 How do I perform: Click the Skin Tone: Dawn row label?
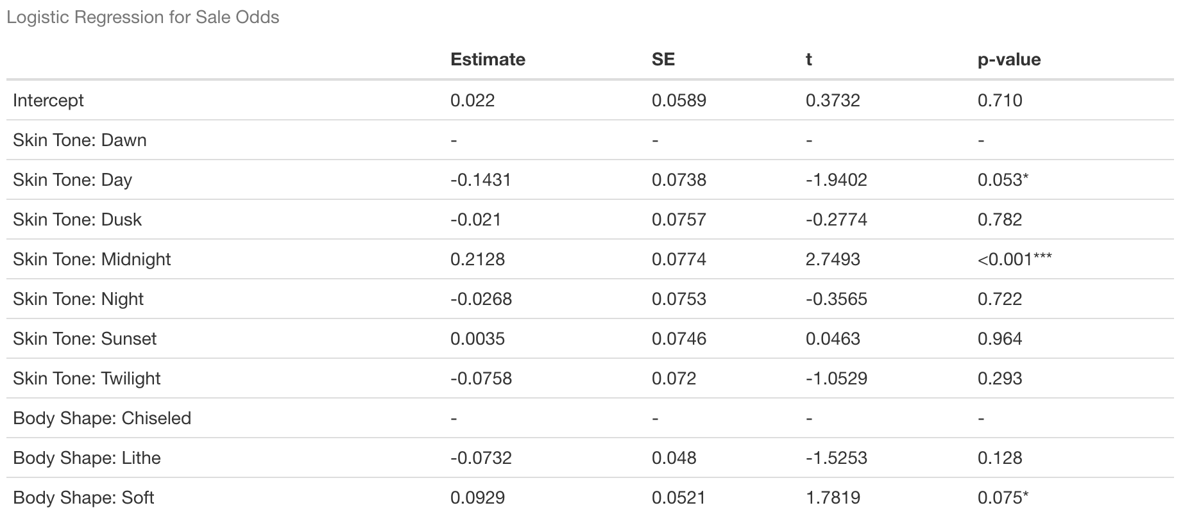click(80, 140)
